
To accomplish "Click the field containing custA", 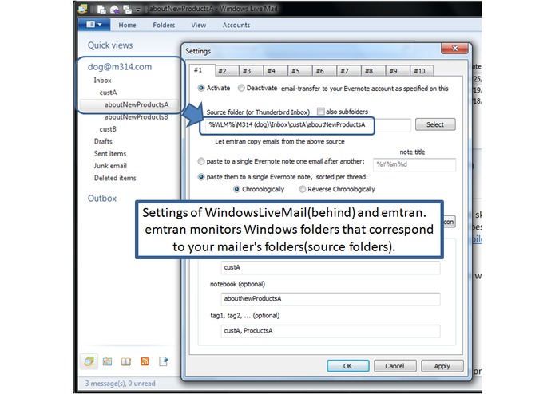I will [x=331, y=267].
